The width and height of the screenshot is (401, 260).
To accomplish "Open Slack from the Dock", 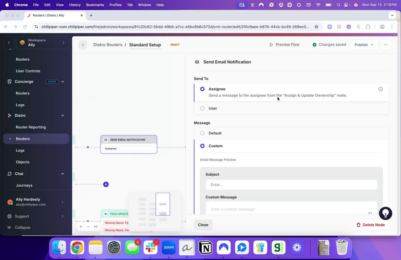I will click(150, 248).
